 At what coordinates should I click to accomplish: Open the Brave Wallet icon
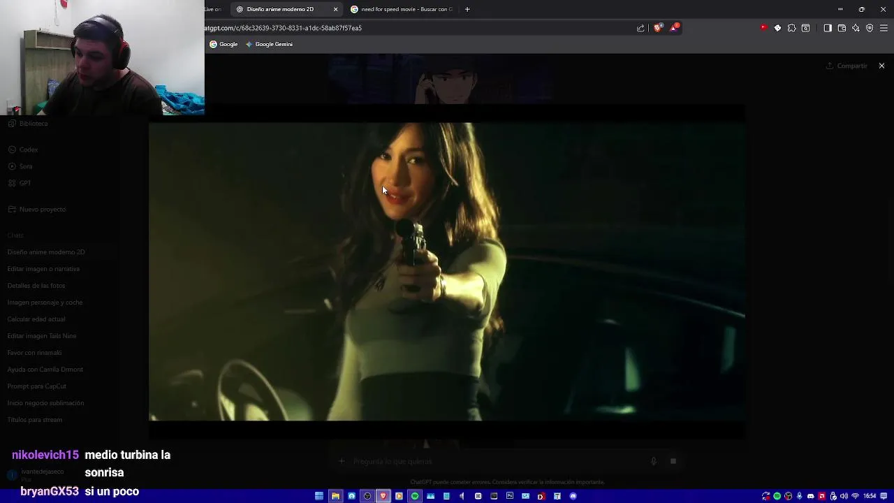[842, 28]
